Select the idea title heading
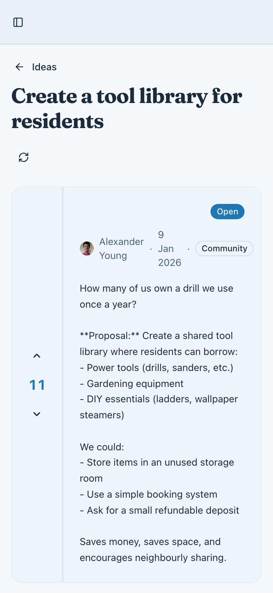Viewport: 273px width, 593px height. pos(127,109)
